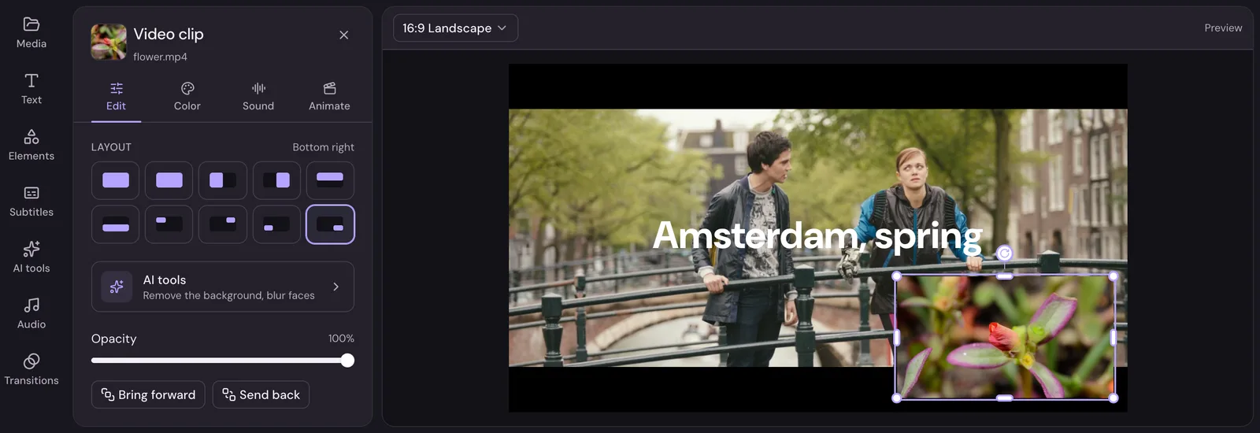Close the Video clip panel
Screen dimensions: 1260x433
[344, 35]
